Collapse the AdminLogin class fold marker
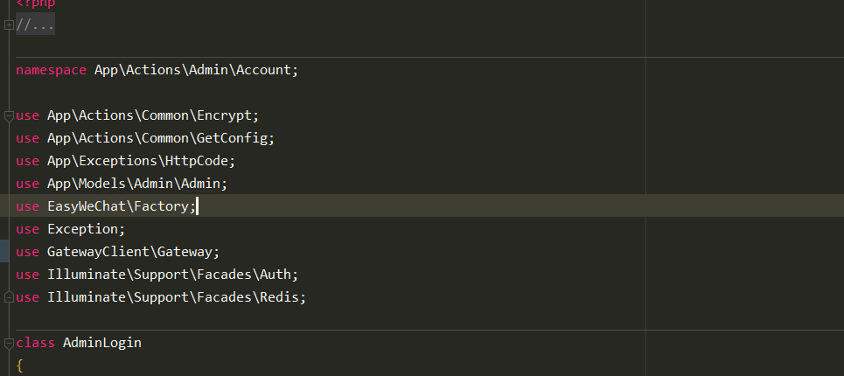844x376 pixels. (9, 343)
